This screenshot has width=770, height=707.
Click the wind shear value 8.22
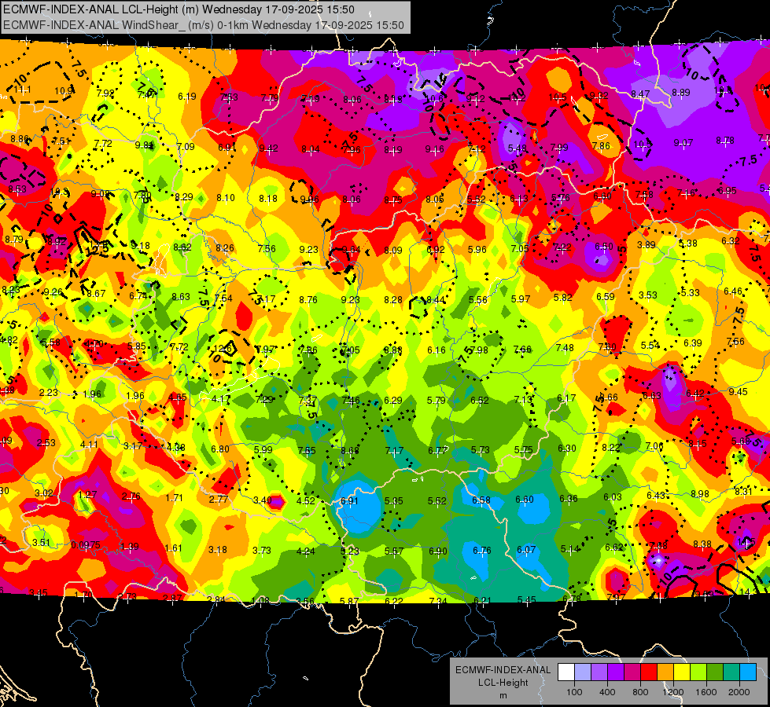(x=611, y=448)
